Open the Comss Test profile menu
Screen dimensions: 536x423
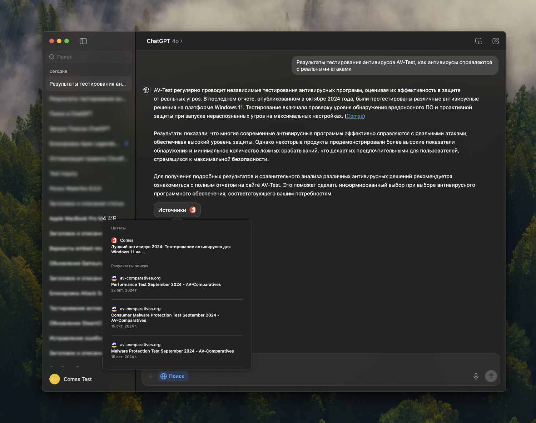pos(71,379)
